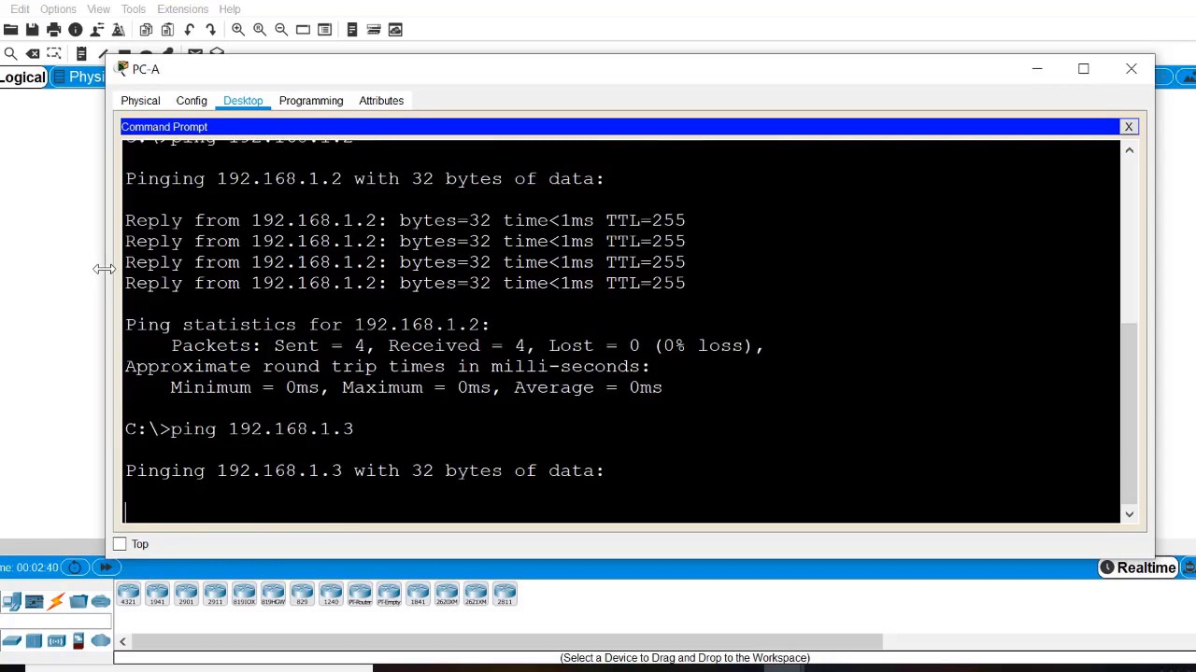
Task: Click the Undo arrow in toolbar
Action: tap(190, 30)
